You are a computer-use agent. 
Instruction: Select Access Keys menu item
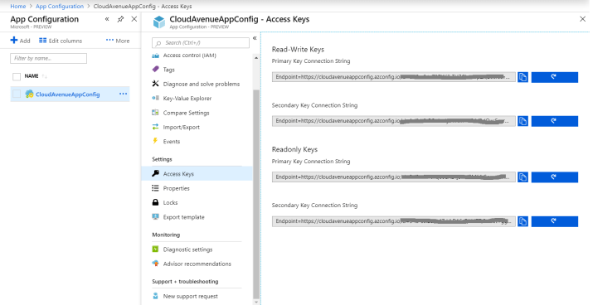197,173
